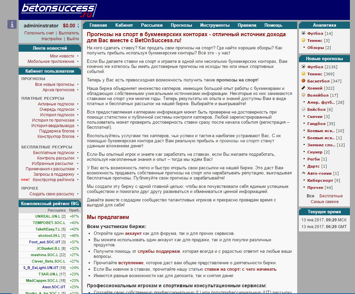Open История ввода/вывода link
The height and width of the screenshot is (294, 355).
pos(53,126)
